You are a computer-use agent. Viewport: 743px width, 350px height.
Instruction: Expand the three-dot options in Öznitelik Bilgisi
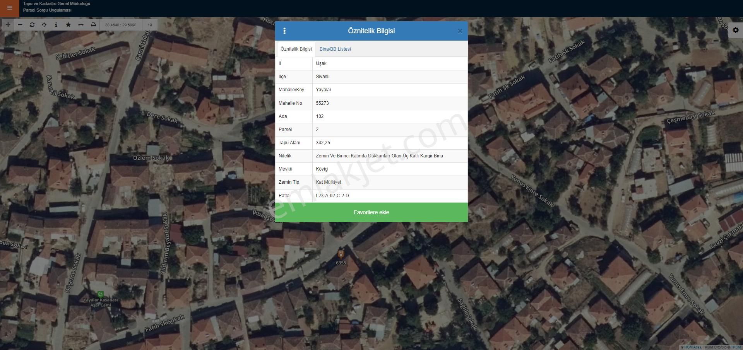tap(284, 31)
